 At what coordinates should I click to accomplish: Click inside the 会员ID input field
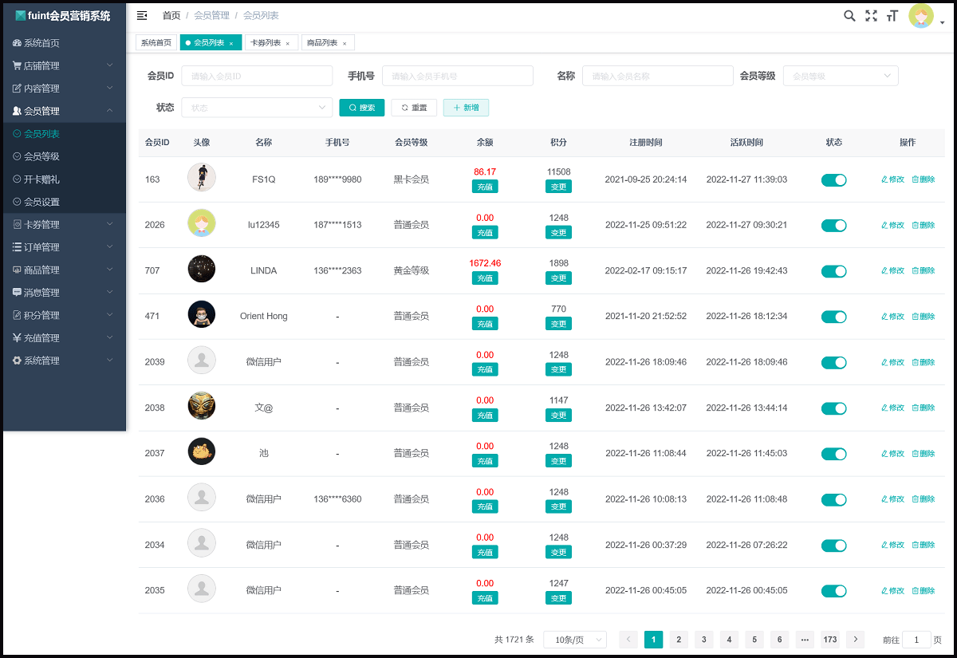(x=257, y=75)
